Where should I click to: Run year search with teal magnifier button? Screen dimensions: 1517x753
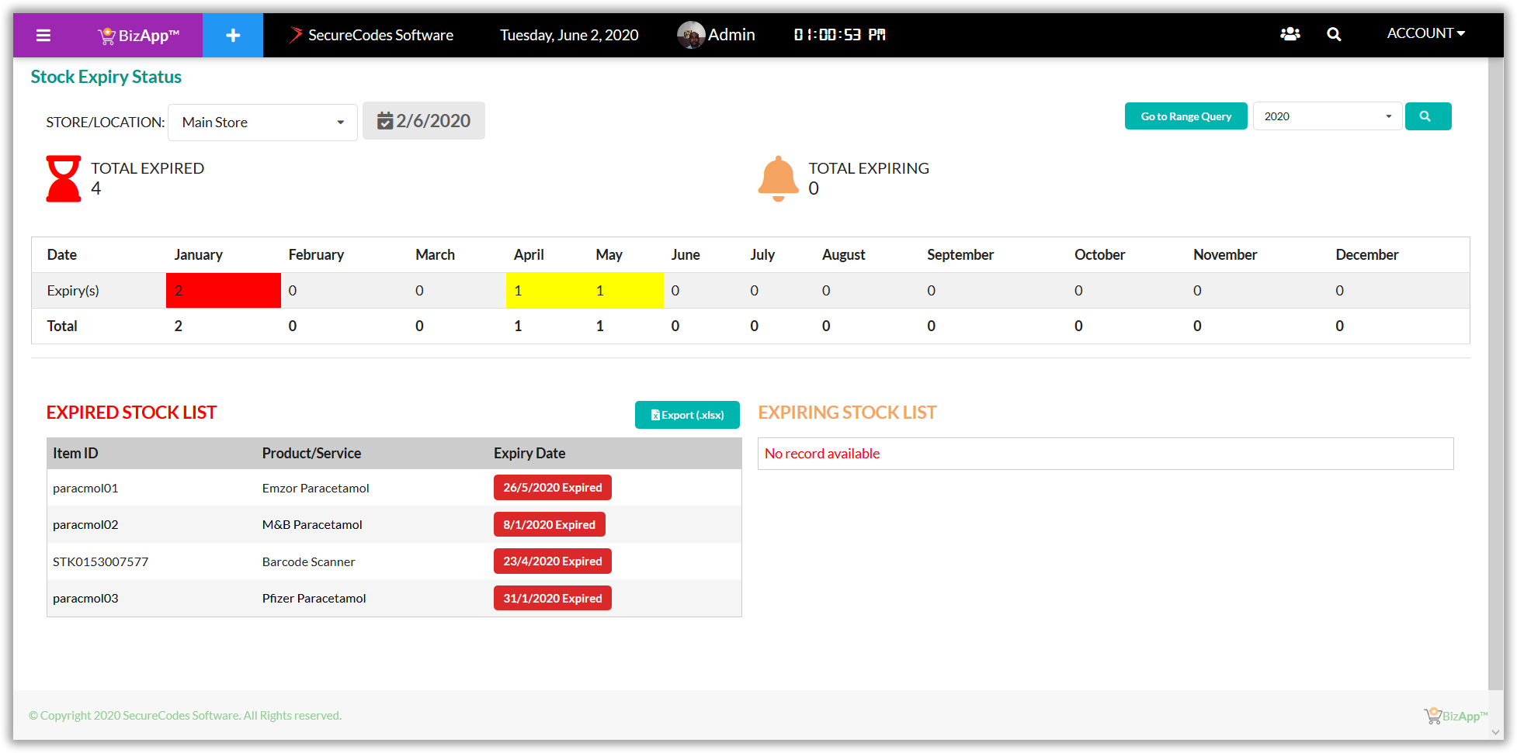(x=1428, y=116)
